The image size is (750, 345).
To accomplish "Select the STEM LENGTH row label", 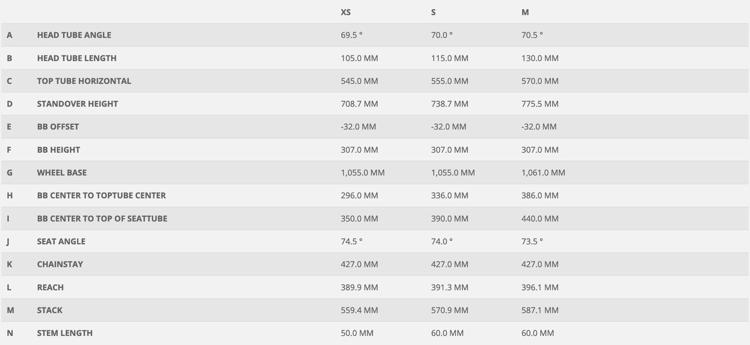I will (x=65, y=333).
